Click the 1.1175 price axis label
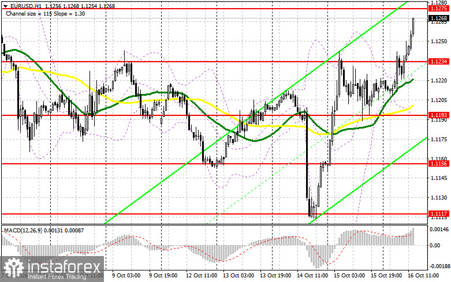Screen dimensions: 451x282 [x=439, y=140]
